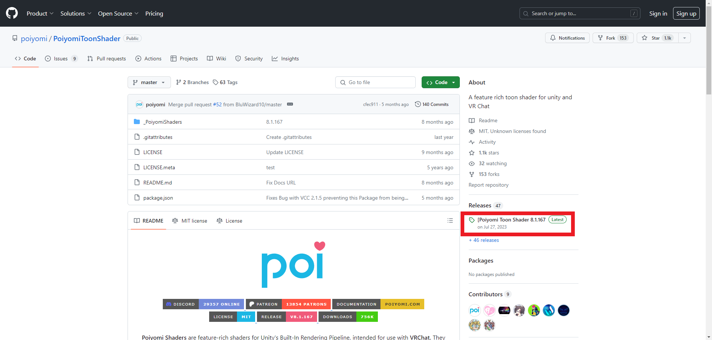Open the Insights tab
This screenshot has height=340, width=712.
pyautogui.click(x=285, y=59)
